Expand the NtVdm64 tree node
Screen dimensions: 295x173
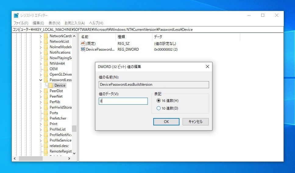(x=41, y=63)
